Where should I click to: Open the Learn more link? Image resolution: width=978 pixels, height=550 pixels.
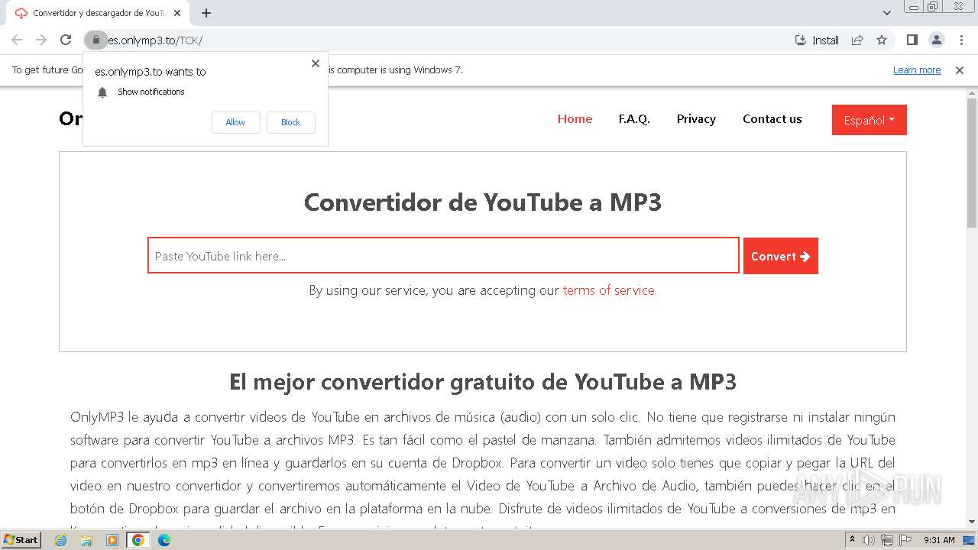[x=917, y=70]
